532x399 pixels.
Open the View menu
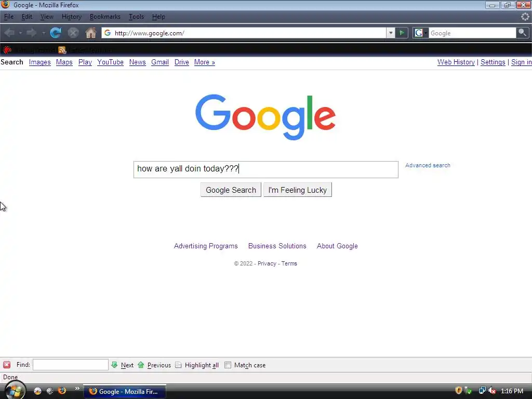coord(47,17)
